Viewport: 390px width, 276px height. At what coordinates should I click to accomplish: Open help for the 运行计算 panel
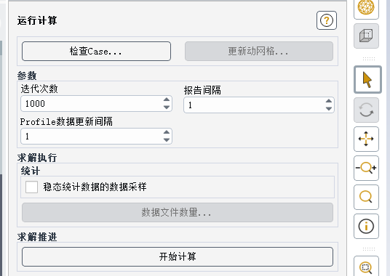tap(326, 20)
